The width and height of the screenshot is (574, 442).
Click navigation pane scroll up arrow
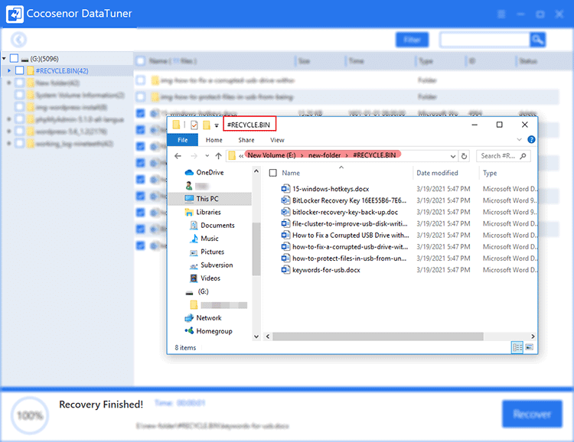(x=256, y=171)
